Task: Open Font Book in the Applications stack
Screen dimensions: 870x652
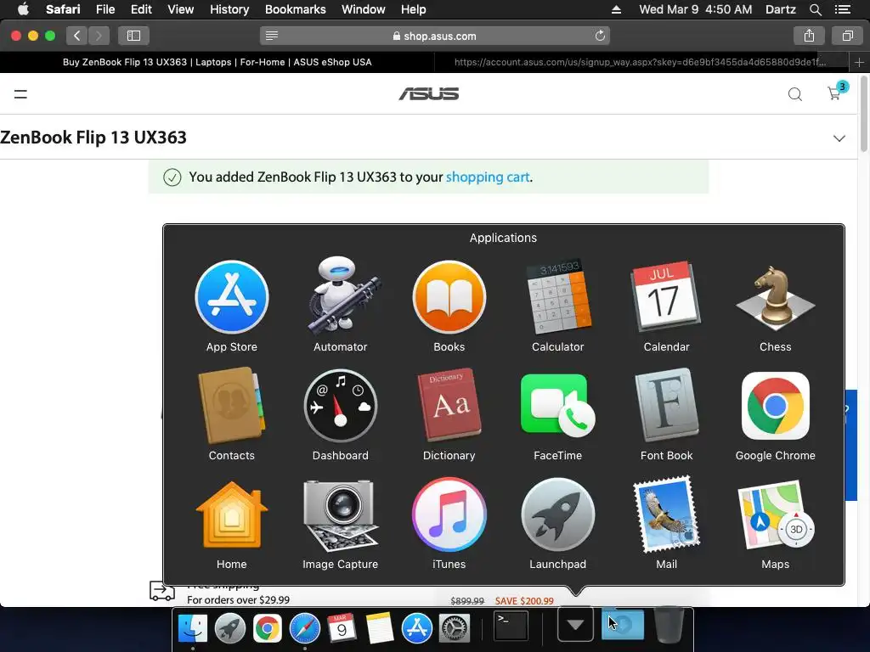Action: 666,405
